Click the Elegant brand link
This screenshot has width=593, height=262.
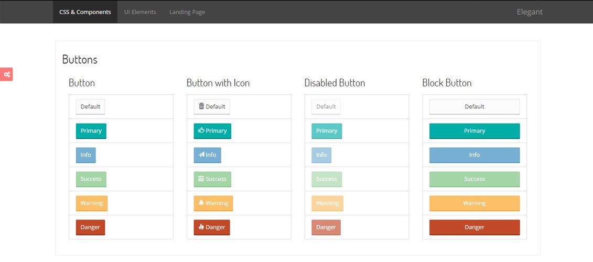[530, 12]
